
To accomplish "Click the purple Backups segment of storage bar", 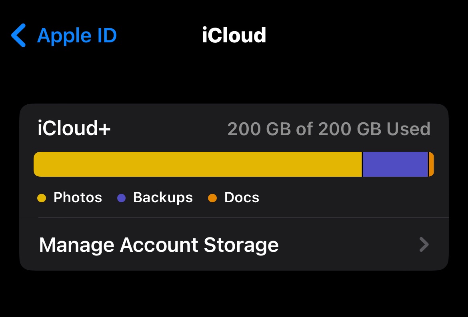I will tap(395, 164).
